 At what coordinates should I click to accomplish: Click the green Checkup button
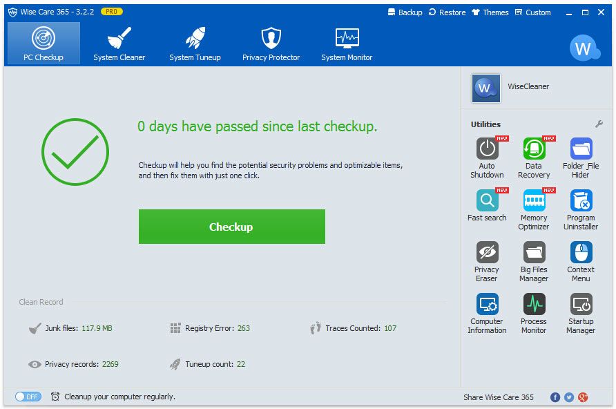[x=231, y=227]
